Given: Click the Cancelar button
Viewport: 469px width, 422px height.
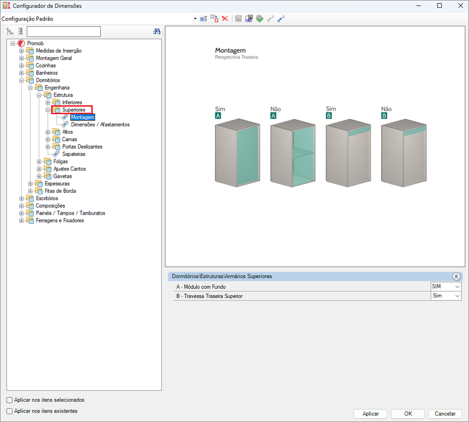Looking at the screenshot, I should [x=445, y=414].
